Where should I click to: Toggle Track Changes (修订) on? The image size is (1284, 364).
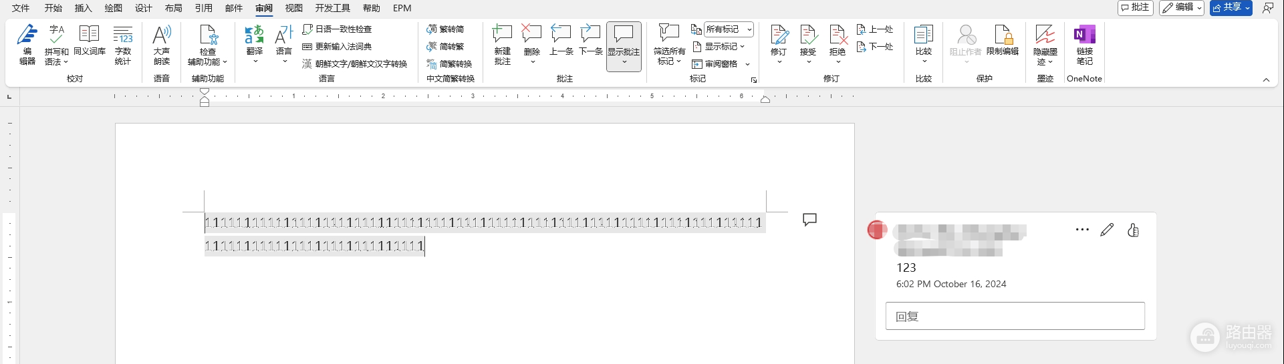(x=779, y=45)
